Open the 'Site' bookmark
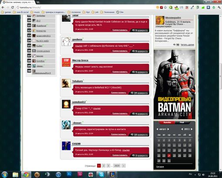 coord(120,12)
